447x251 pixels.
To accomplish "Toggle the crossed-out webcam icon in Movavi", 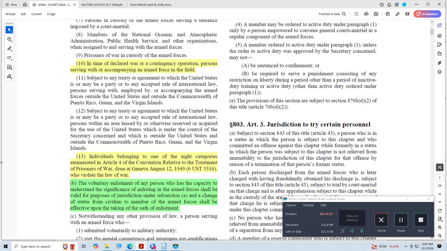I will (x=343, y=231).
